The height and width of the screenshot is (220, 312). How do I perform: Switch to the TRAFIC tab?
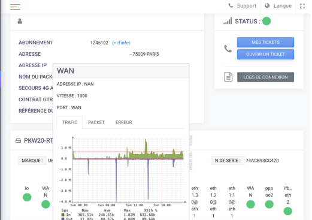tap(69, 122)
